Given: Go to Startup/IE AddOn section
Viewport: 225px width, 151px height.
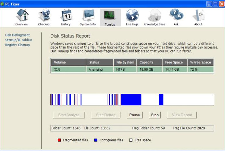Looking at the screenshot, I should pyautogui.click(x=19, y=40).
